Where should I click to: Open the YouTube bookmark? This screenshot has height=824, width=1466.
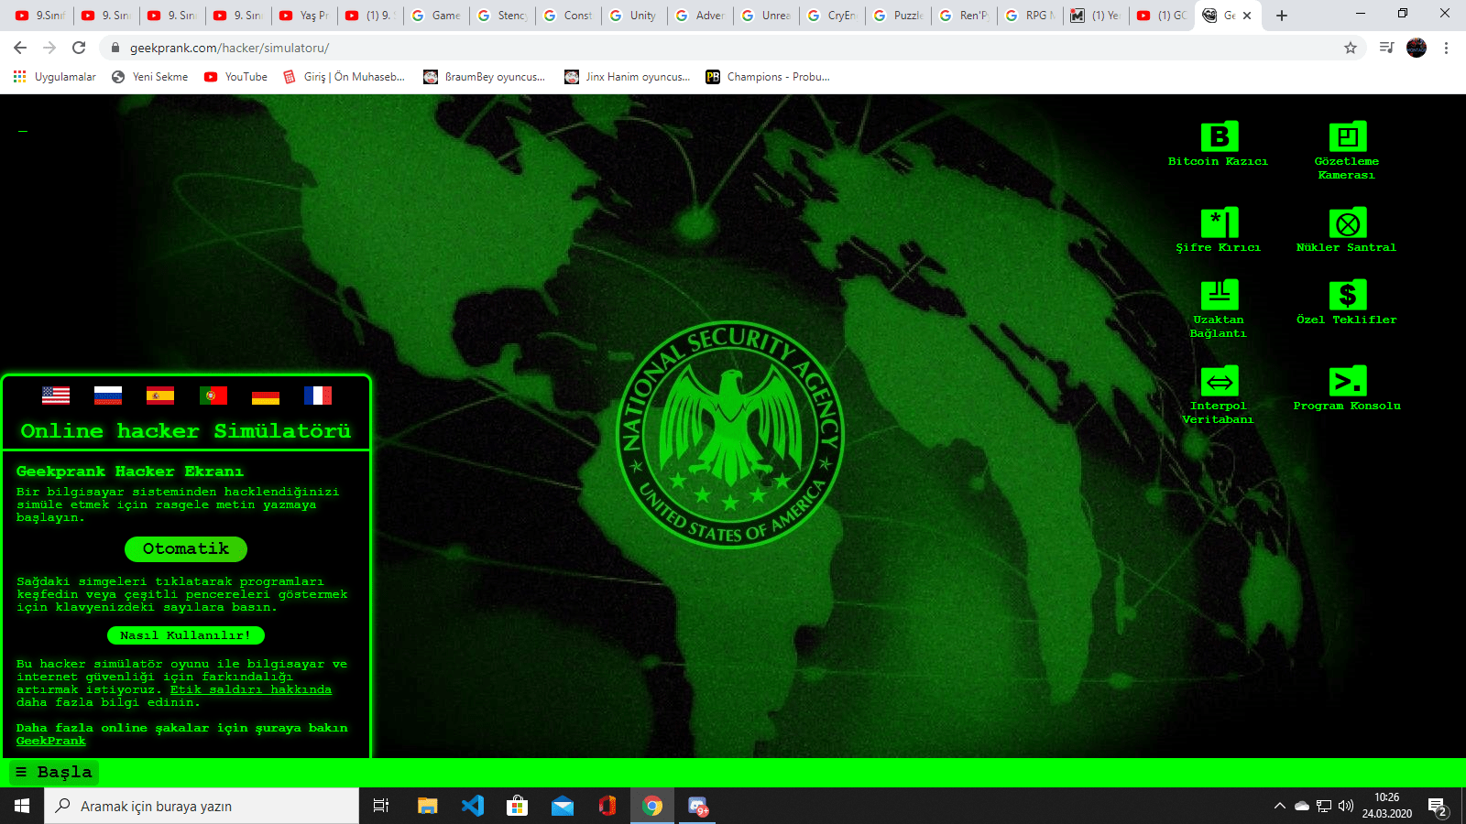click(x=236, y=77)
